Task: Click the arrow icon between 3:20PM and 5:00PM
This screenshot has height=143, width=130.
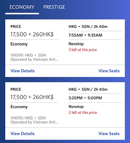Action: pyautogui.click(x=85, y=98)
